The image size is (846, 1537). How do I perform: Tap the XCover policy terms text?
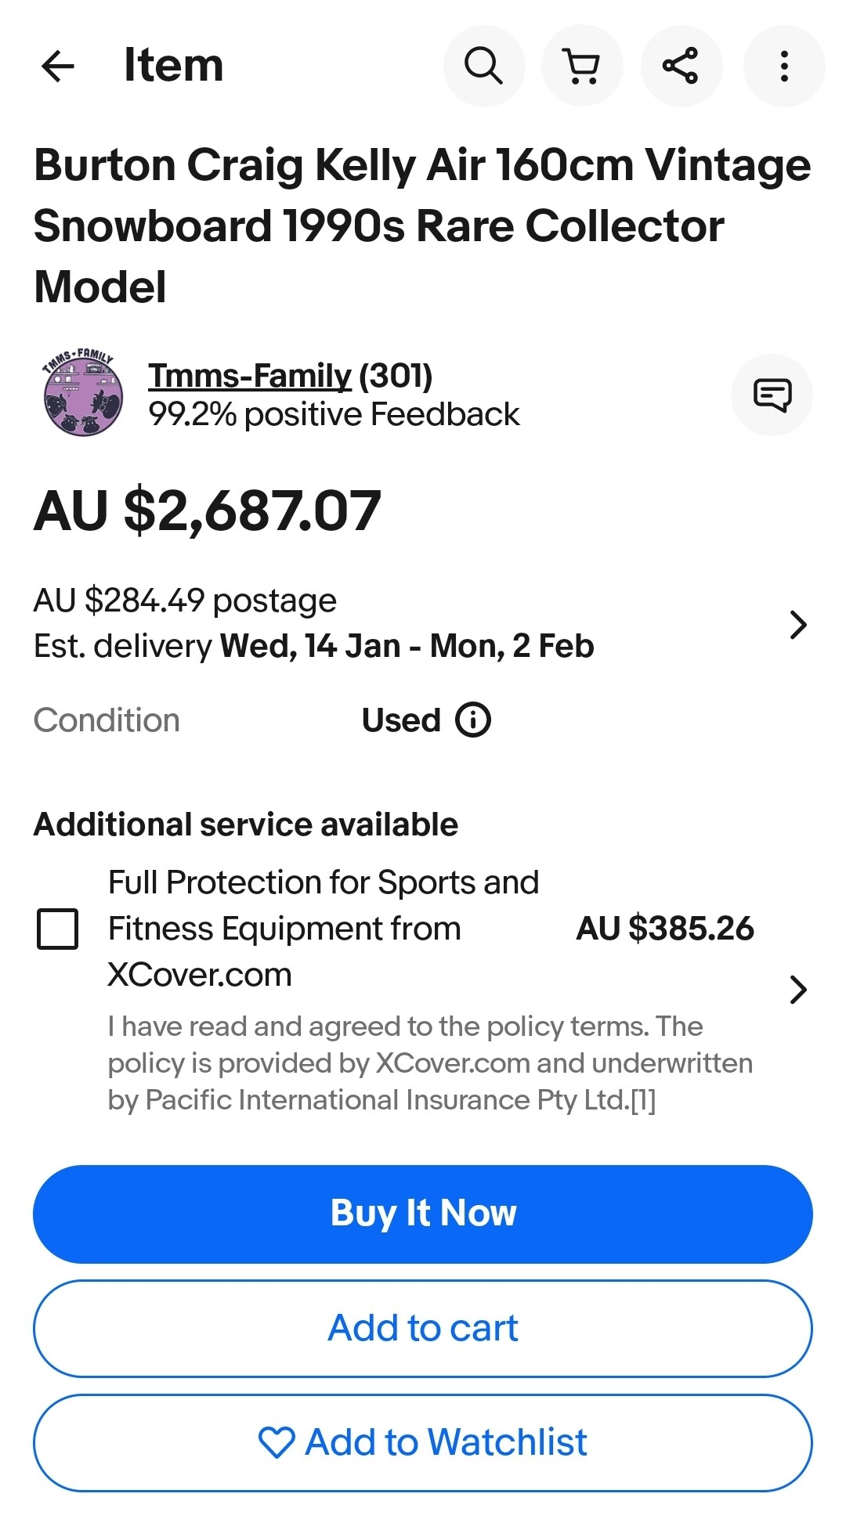(x=429, y=1063)
